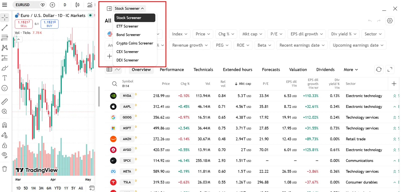Choose Bond Screener from the menu

coord(135,35)
